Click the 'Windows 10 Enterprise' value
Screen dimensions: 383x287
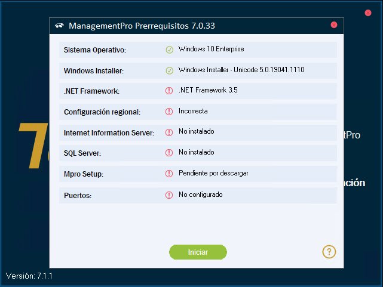tap(212, 49)
